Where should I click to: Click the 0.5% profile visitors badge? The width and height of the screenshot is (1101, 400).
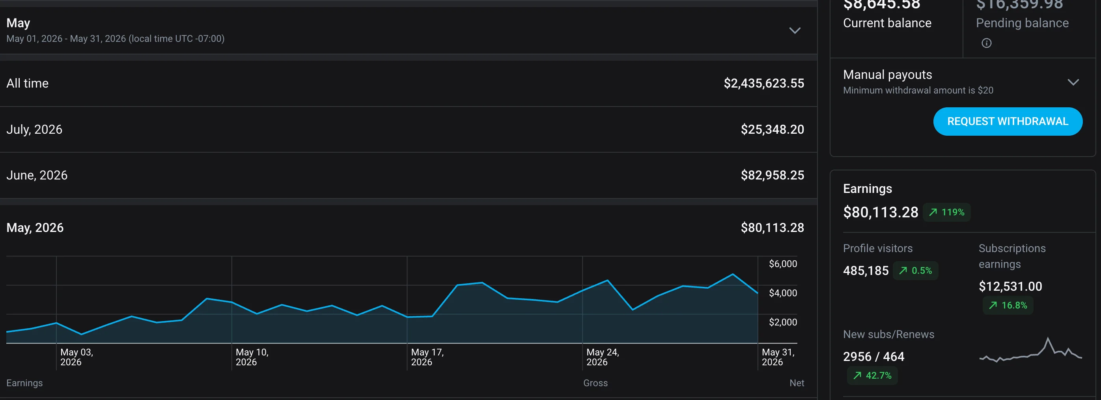point(916,271)
